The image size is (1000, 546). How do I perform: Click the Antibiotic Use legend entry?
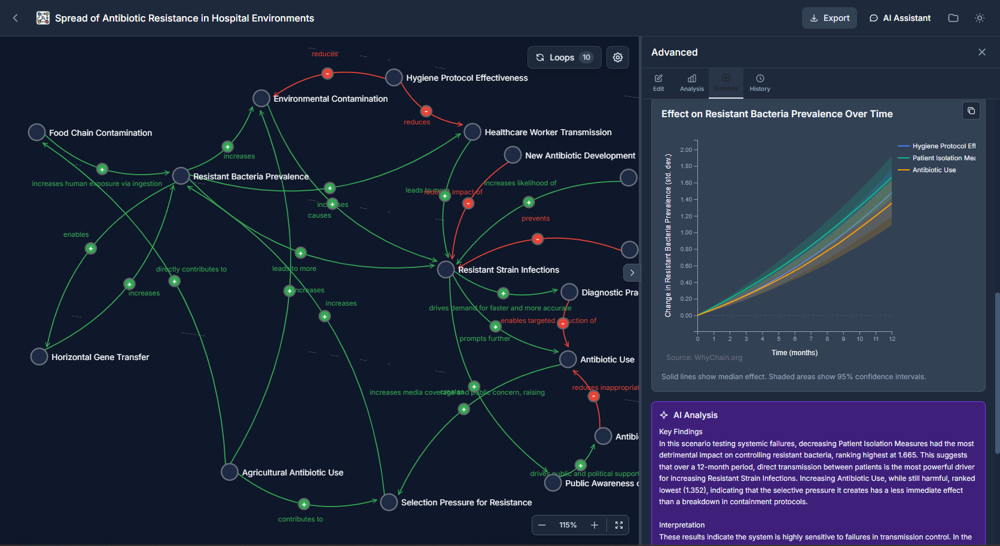point(927,170)
